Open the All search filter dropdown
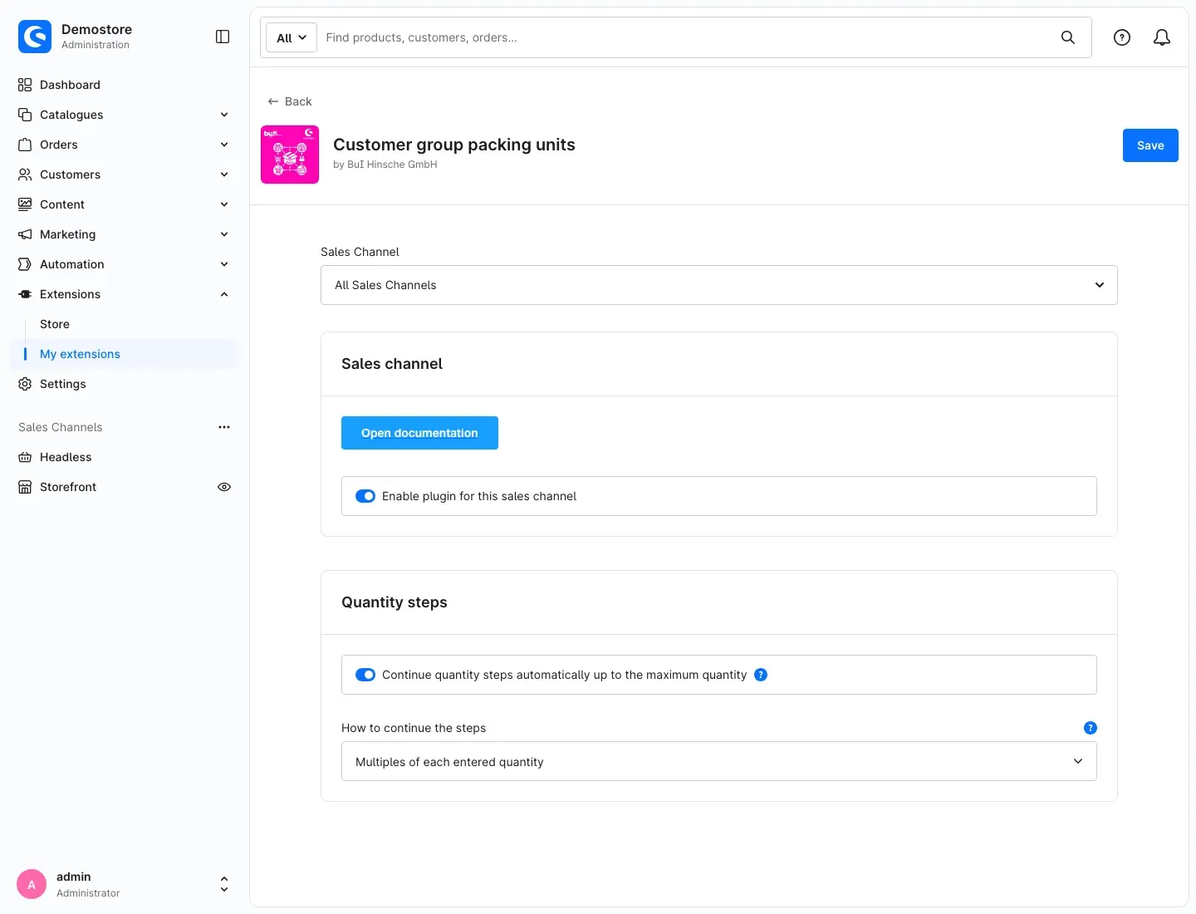 coord(292,37)
